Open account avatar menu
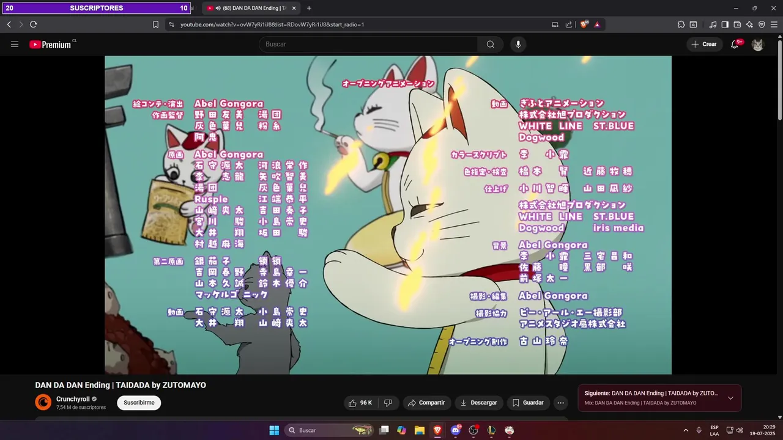This screenshot has width=783, height=440. pos(758,44)
